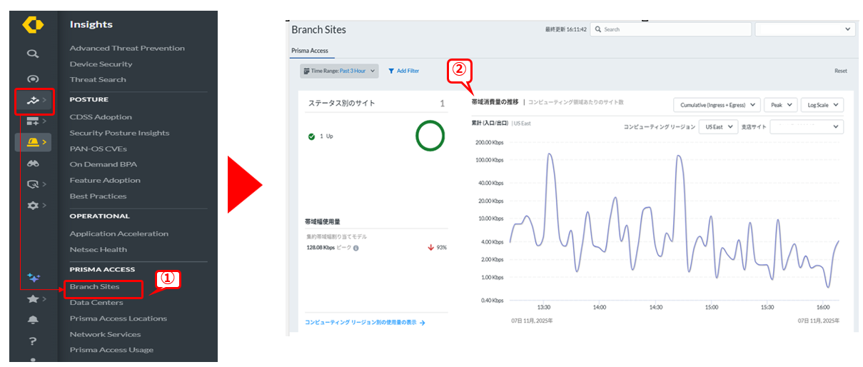This screenshot has height=367, width=863.
Task: Open Feature Adoption menu item
Action: 105,181
